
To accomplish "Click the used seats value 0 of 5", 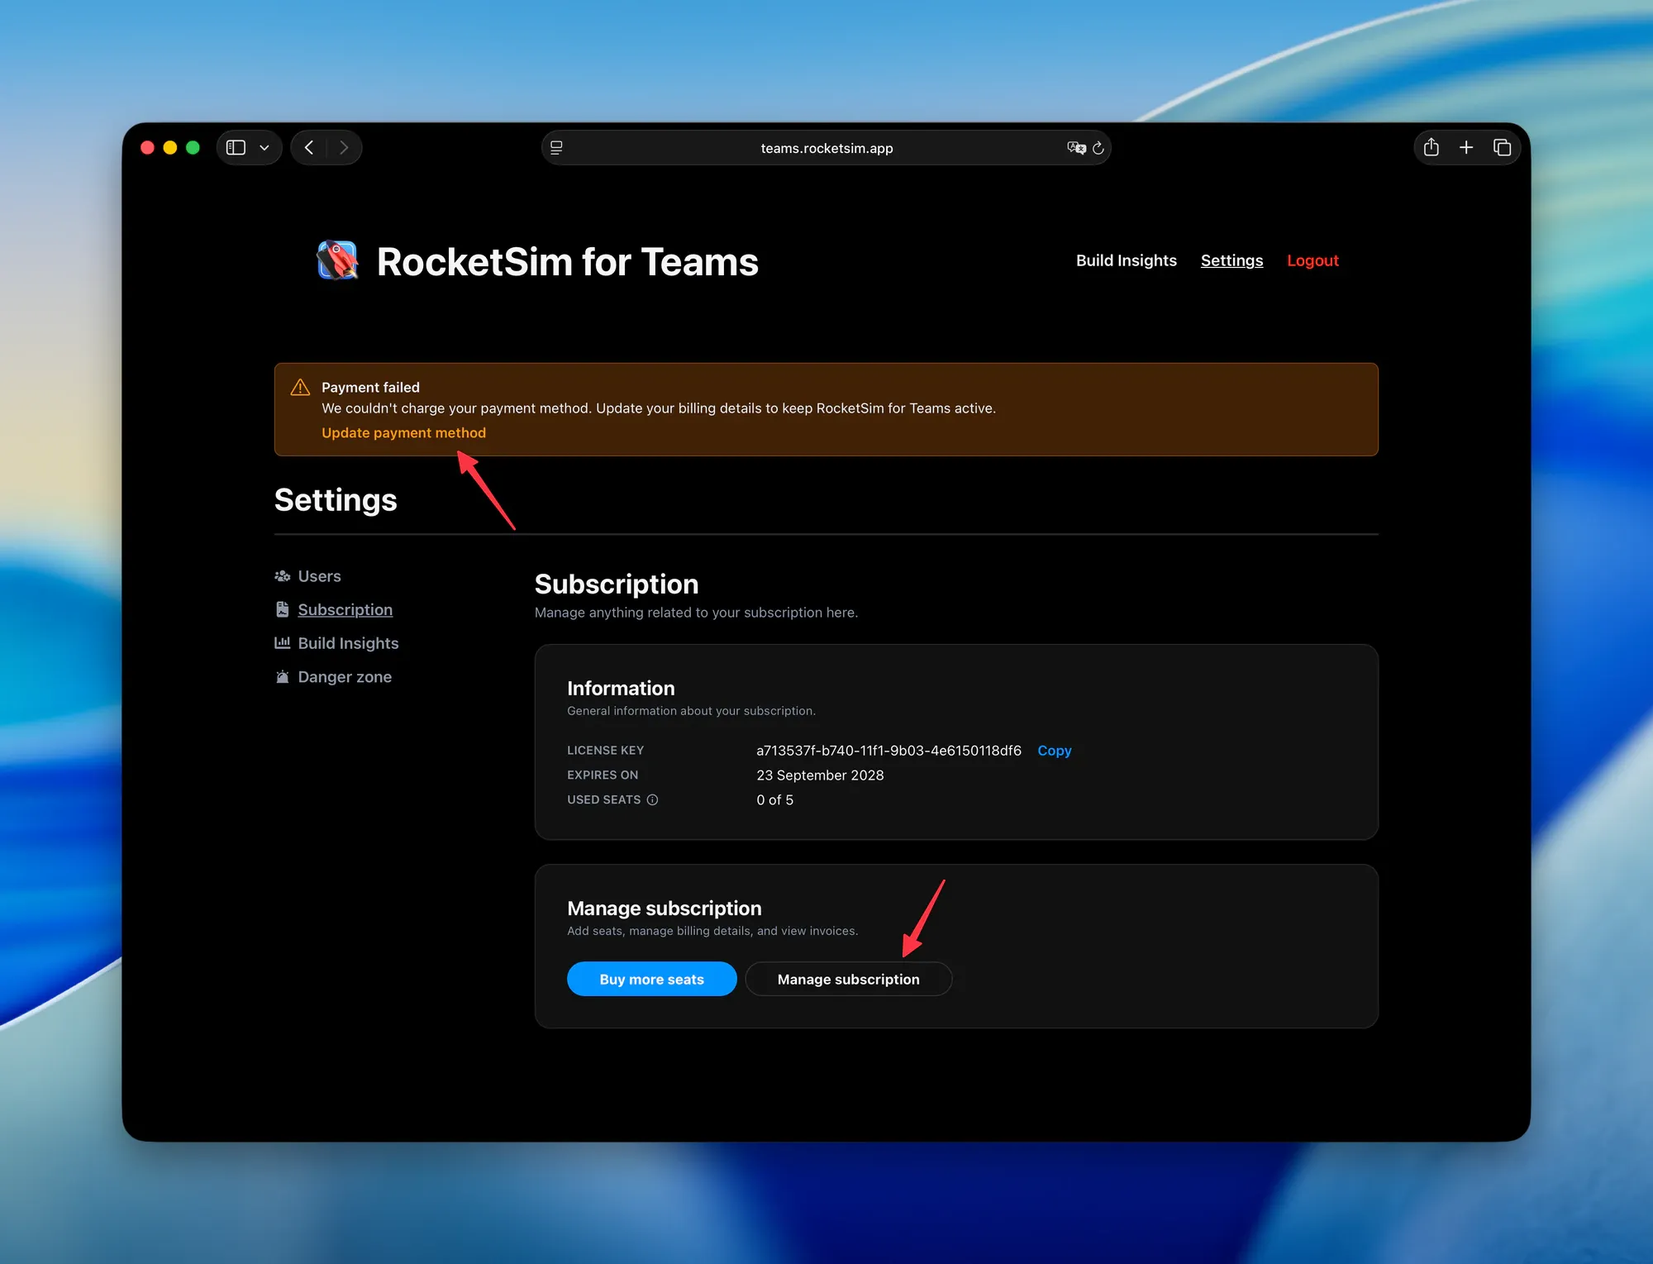I will (774, 800).
